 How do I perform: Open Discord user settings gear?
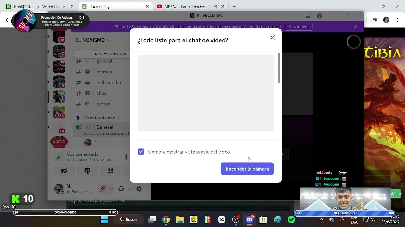point(139,189)
